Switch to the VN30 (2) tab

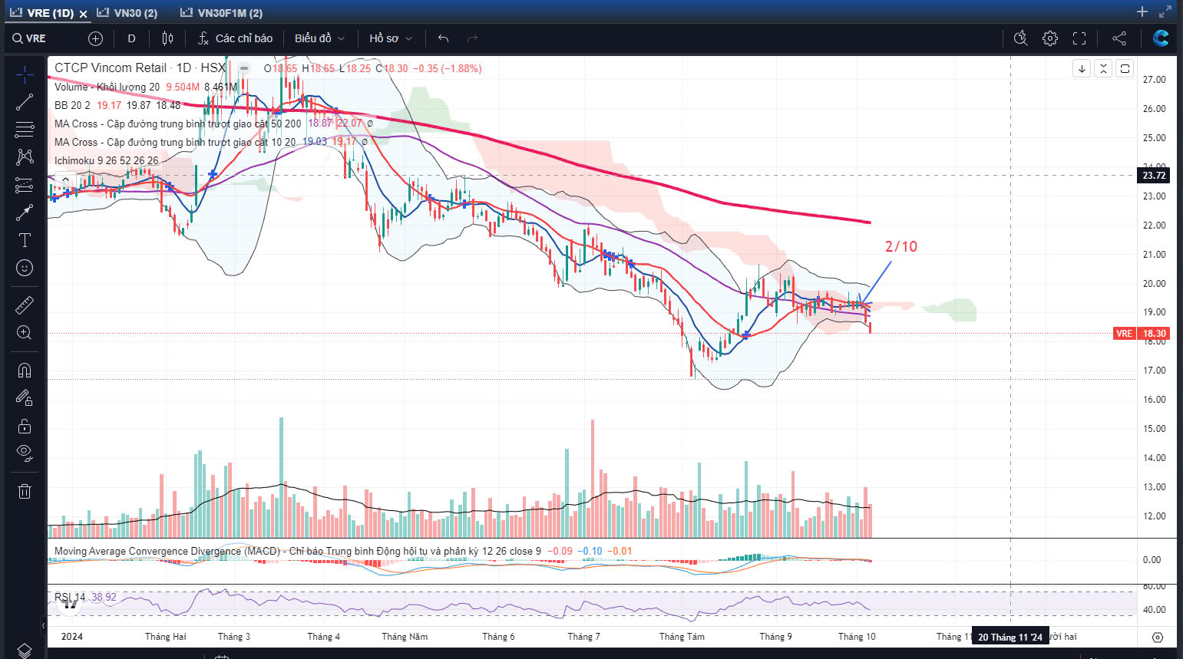[x=127, y=13]
